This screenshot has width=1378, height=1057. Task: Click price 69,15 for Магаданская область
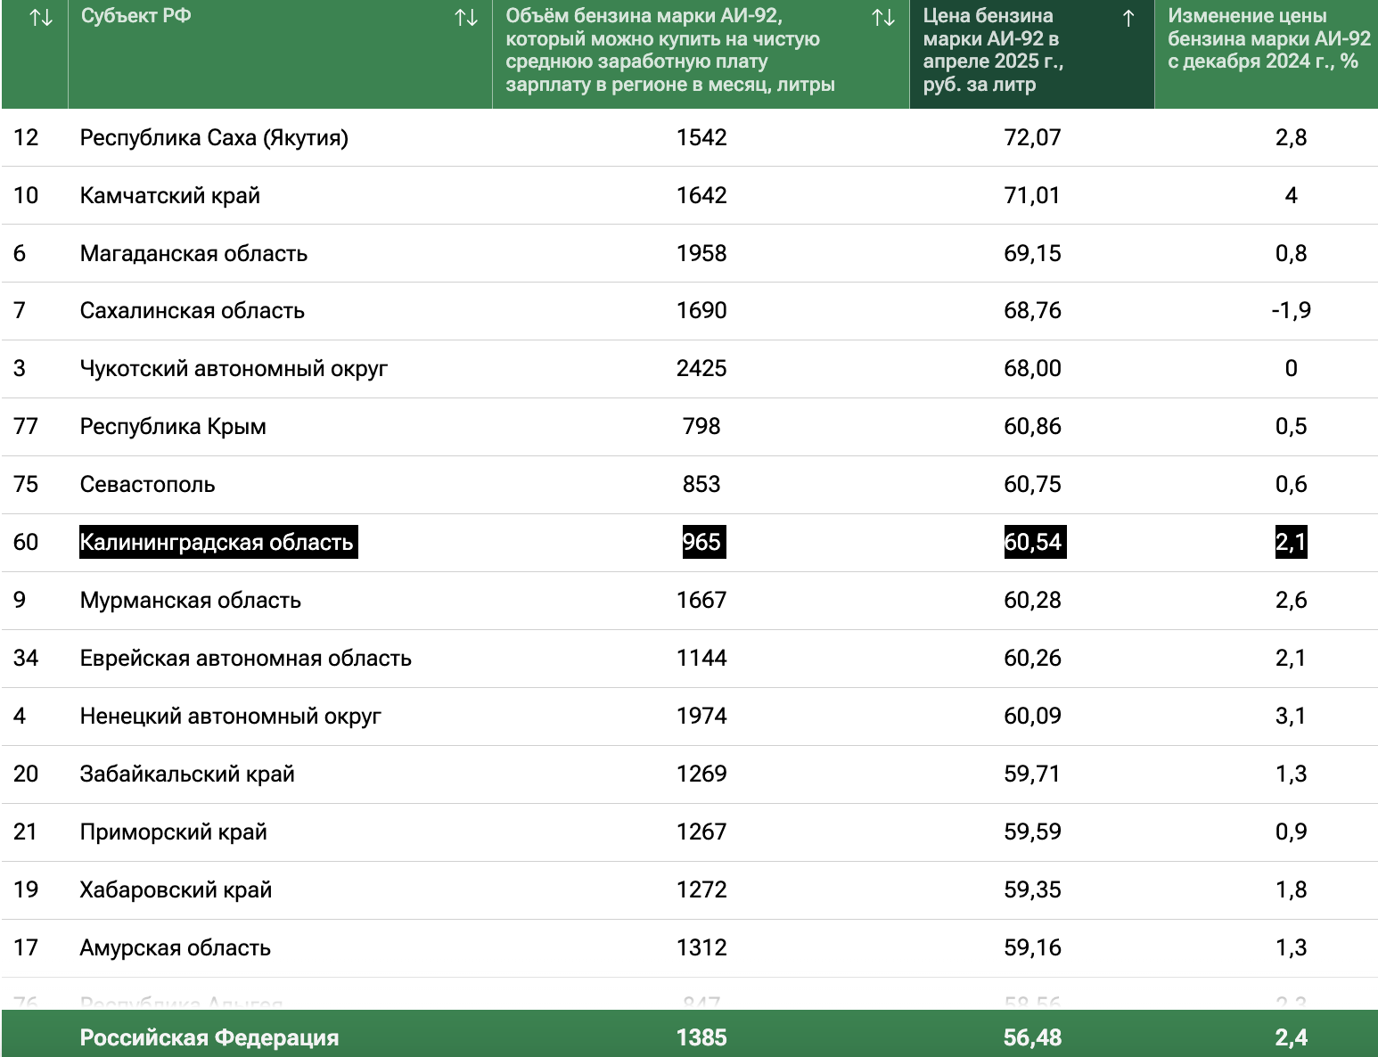1032,254
